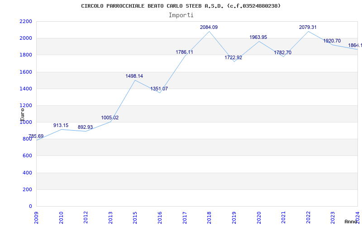Viewport: 362px width, 226px height.
Task: Click the 2015 year axis label
Action: [135, 217]
